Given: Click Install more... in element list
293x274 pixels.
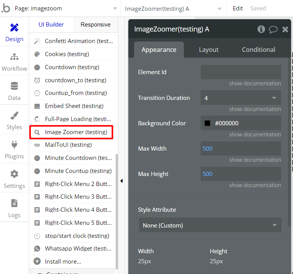Looking at the screenshot, I should pos(63,262).
